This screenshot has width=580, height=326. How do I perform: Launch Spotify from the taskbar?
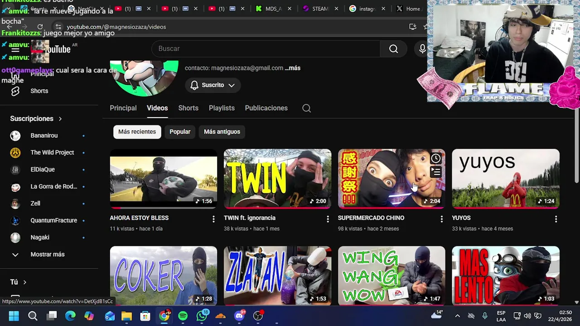point(183,316)
